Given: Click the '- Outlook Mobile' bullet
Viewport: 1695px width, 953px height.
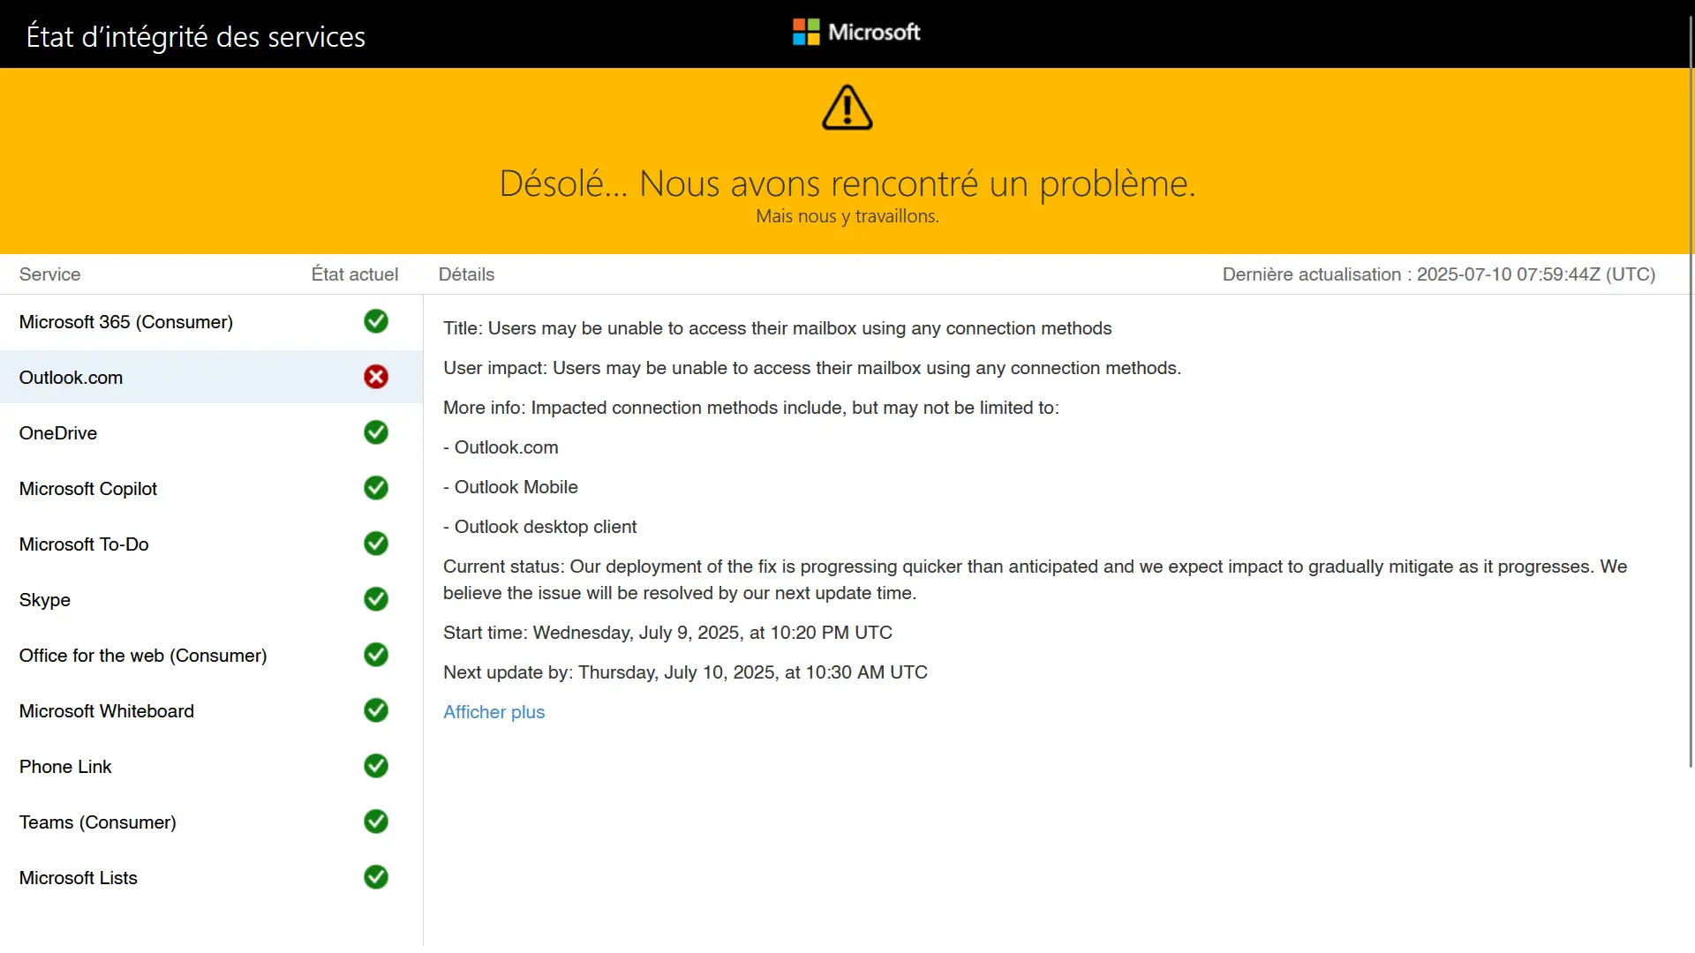Looking at the screenshot, I should click(x=510, y=487).
